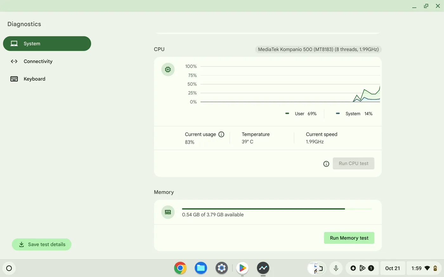Screen dimensions: 444x277
Task: Open the launcher circle button
Action: click(x=9, y=268)
